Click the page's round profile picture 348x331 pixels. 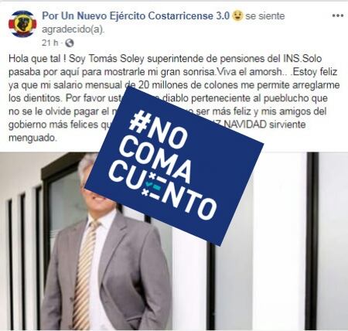pyautogui.click(x=22, y=24)
